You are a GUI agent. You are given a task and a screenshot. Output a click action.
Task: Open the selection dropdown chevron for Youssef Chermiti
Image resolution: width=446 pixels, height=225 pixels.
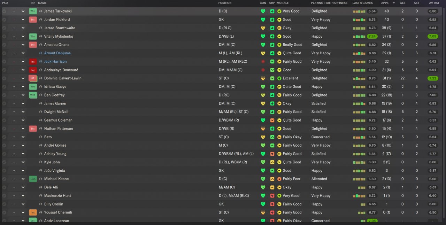pyautogui.click(x=23, y=212)
